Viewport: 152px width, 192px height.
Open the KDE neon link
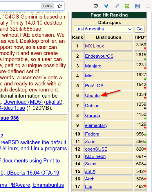click(x=95, y=156)
